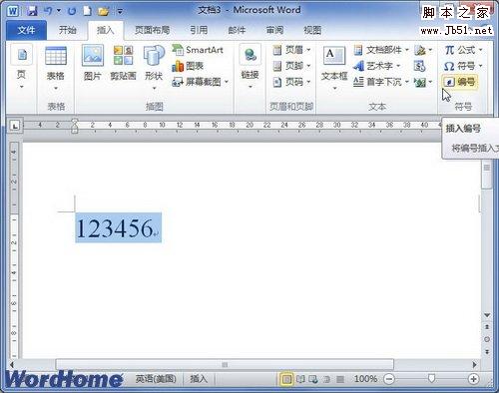Click the zoom slider handle
The image size is (499, 393).
point(431,378)
